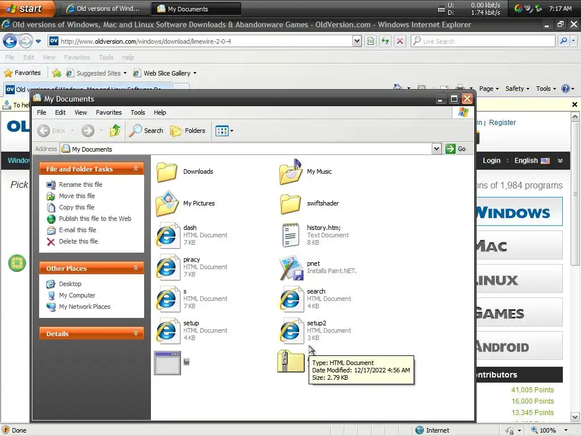This screenshot has width=581, height=436.
Task: Click the Up folder toolbar icon
Action: pos(115,131)
